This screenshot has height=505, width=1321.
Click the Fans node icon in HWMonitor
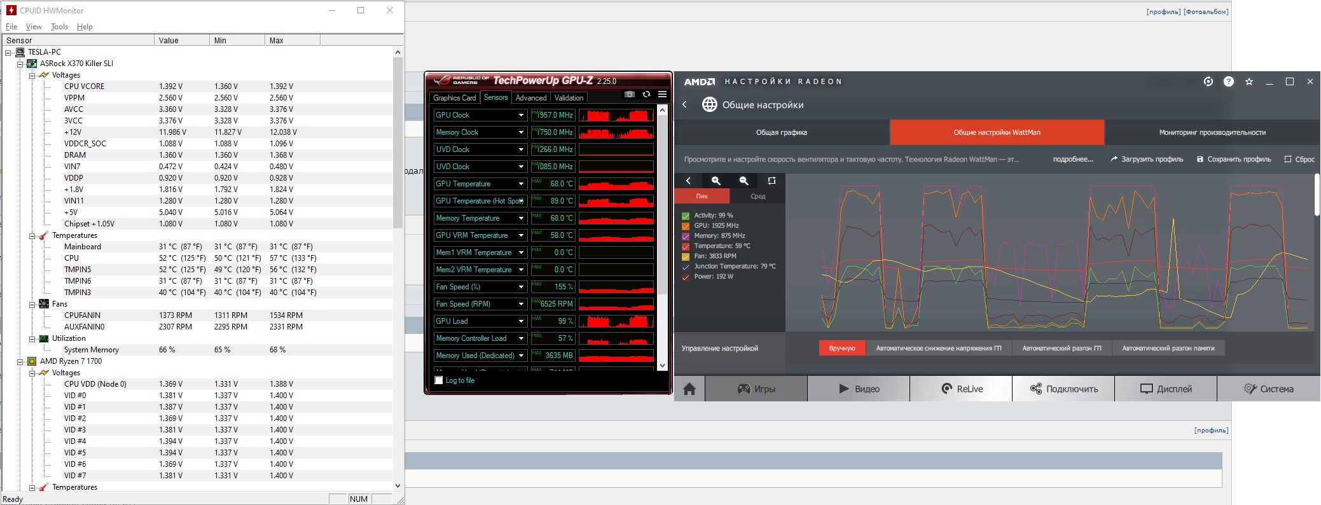click(44, 304)
